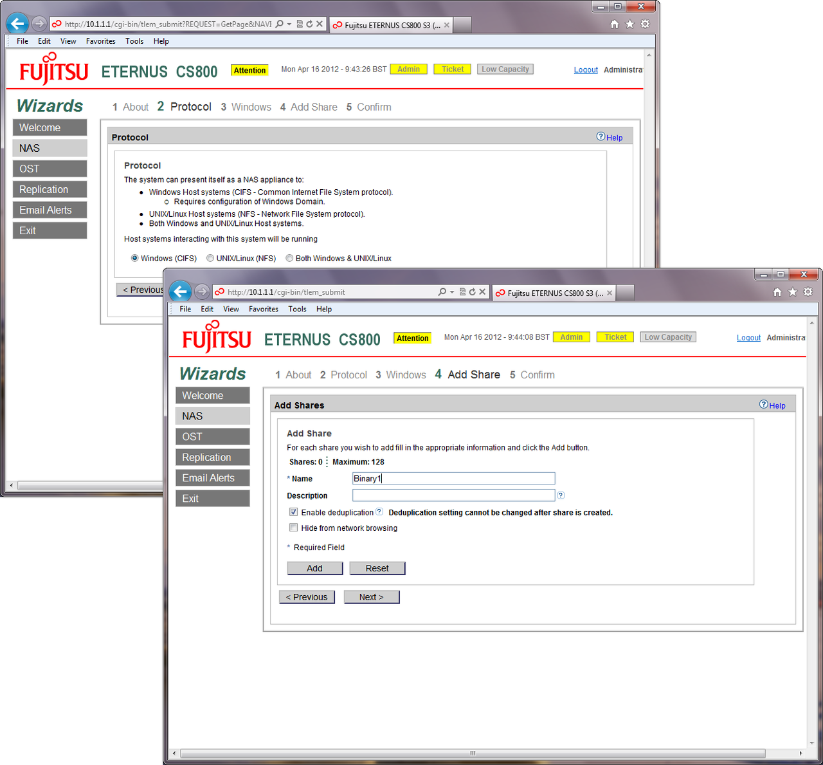Click home icon in front browser window
Viewport: 823px width, 765px height.
point(777,292)
